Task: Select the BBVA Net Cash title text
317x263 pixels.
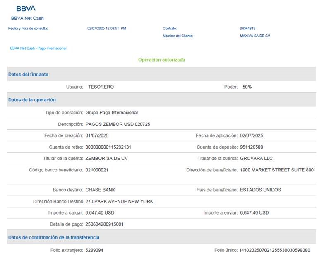Action: [27, 18]
